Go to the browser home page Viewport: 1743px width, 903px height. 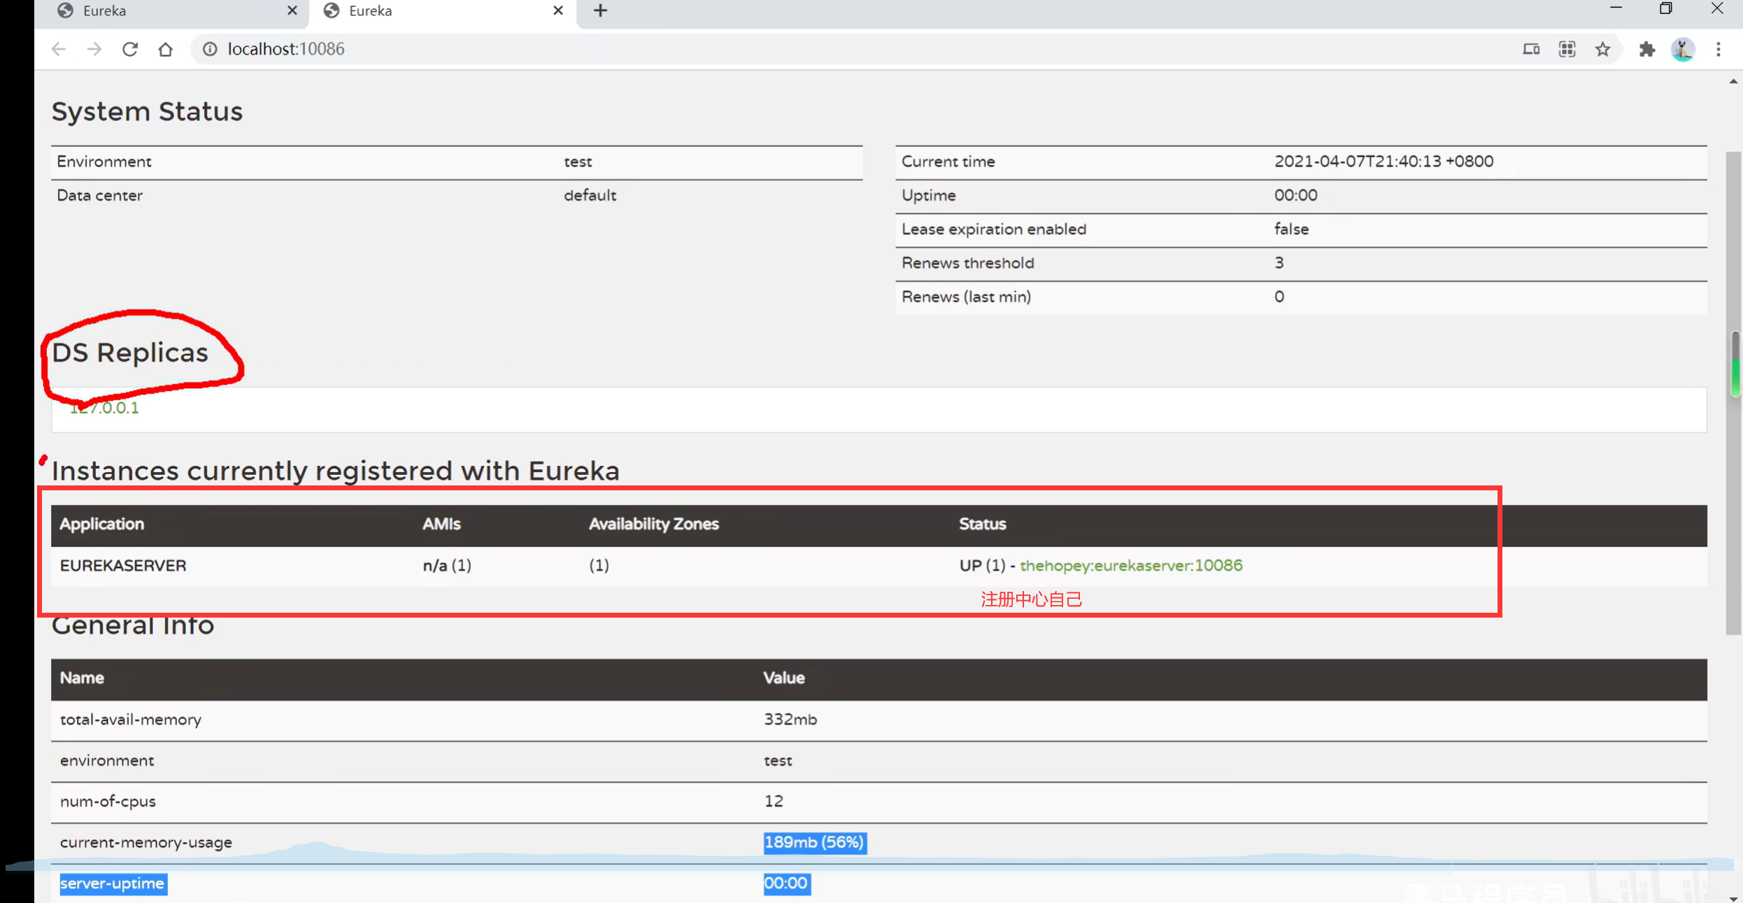click(x=165, y=49)
